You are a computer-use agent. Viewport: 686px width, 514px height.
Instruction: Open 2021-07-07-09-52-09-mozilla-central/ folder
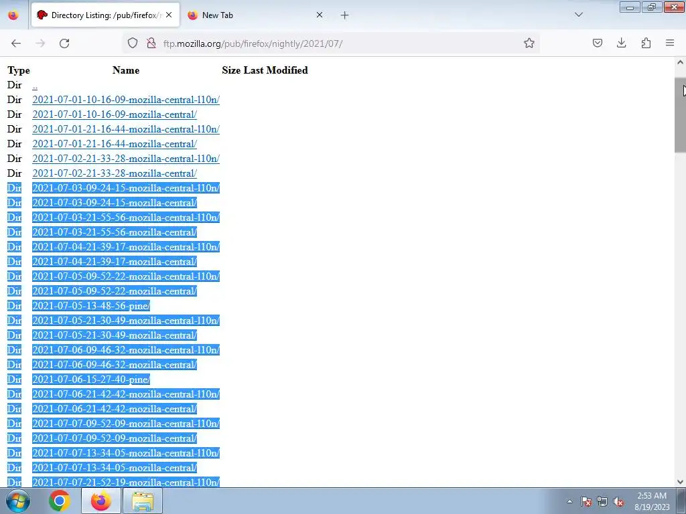pyautogui.click(x=114, y=438)
